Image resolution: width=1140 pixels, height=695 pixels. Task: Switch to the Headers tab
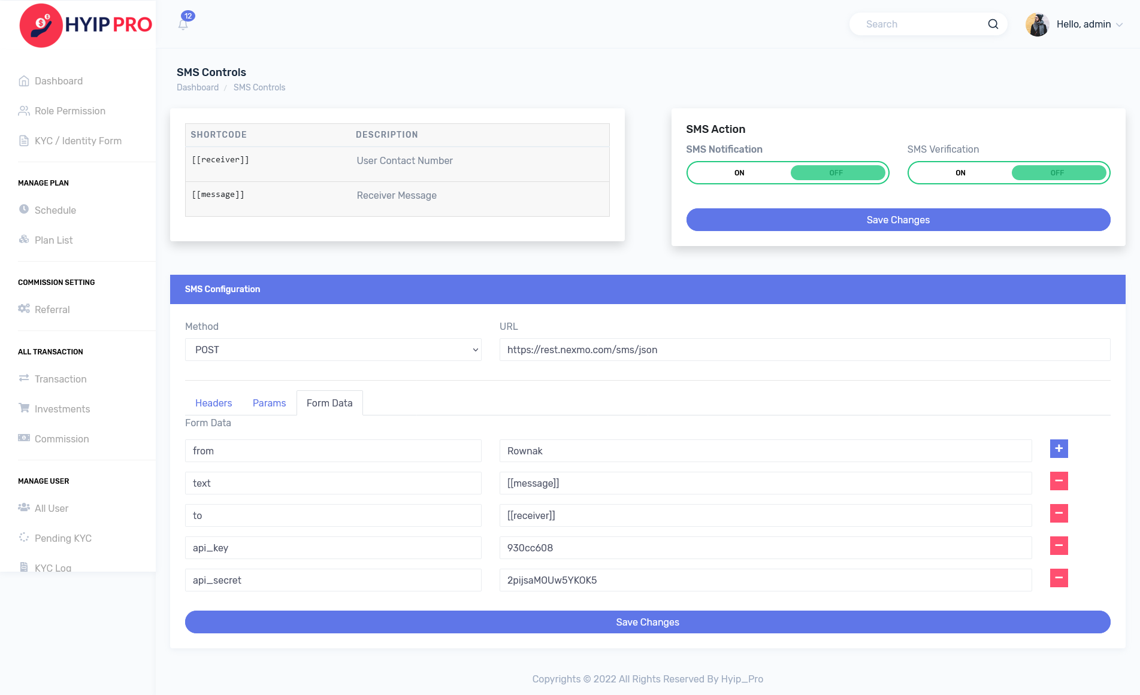[213, 403]
